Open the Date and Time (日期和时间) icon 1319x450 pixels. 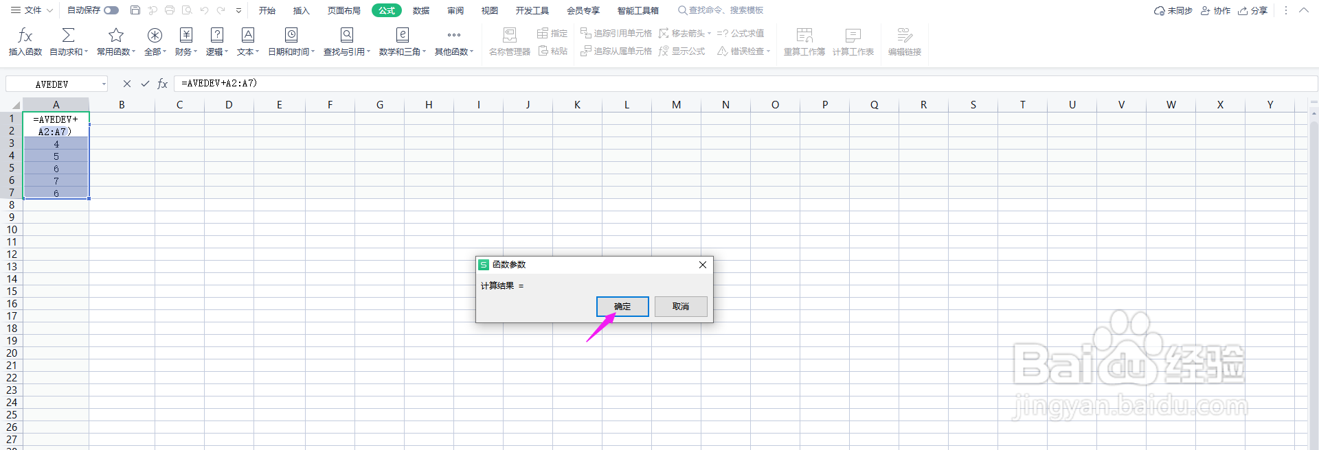291,35
